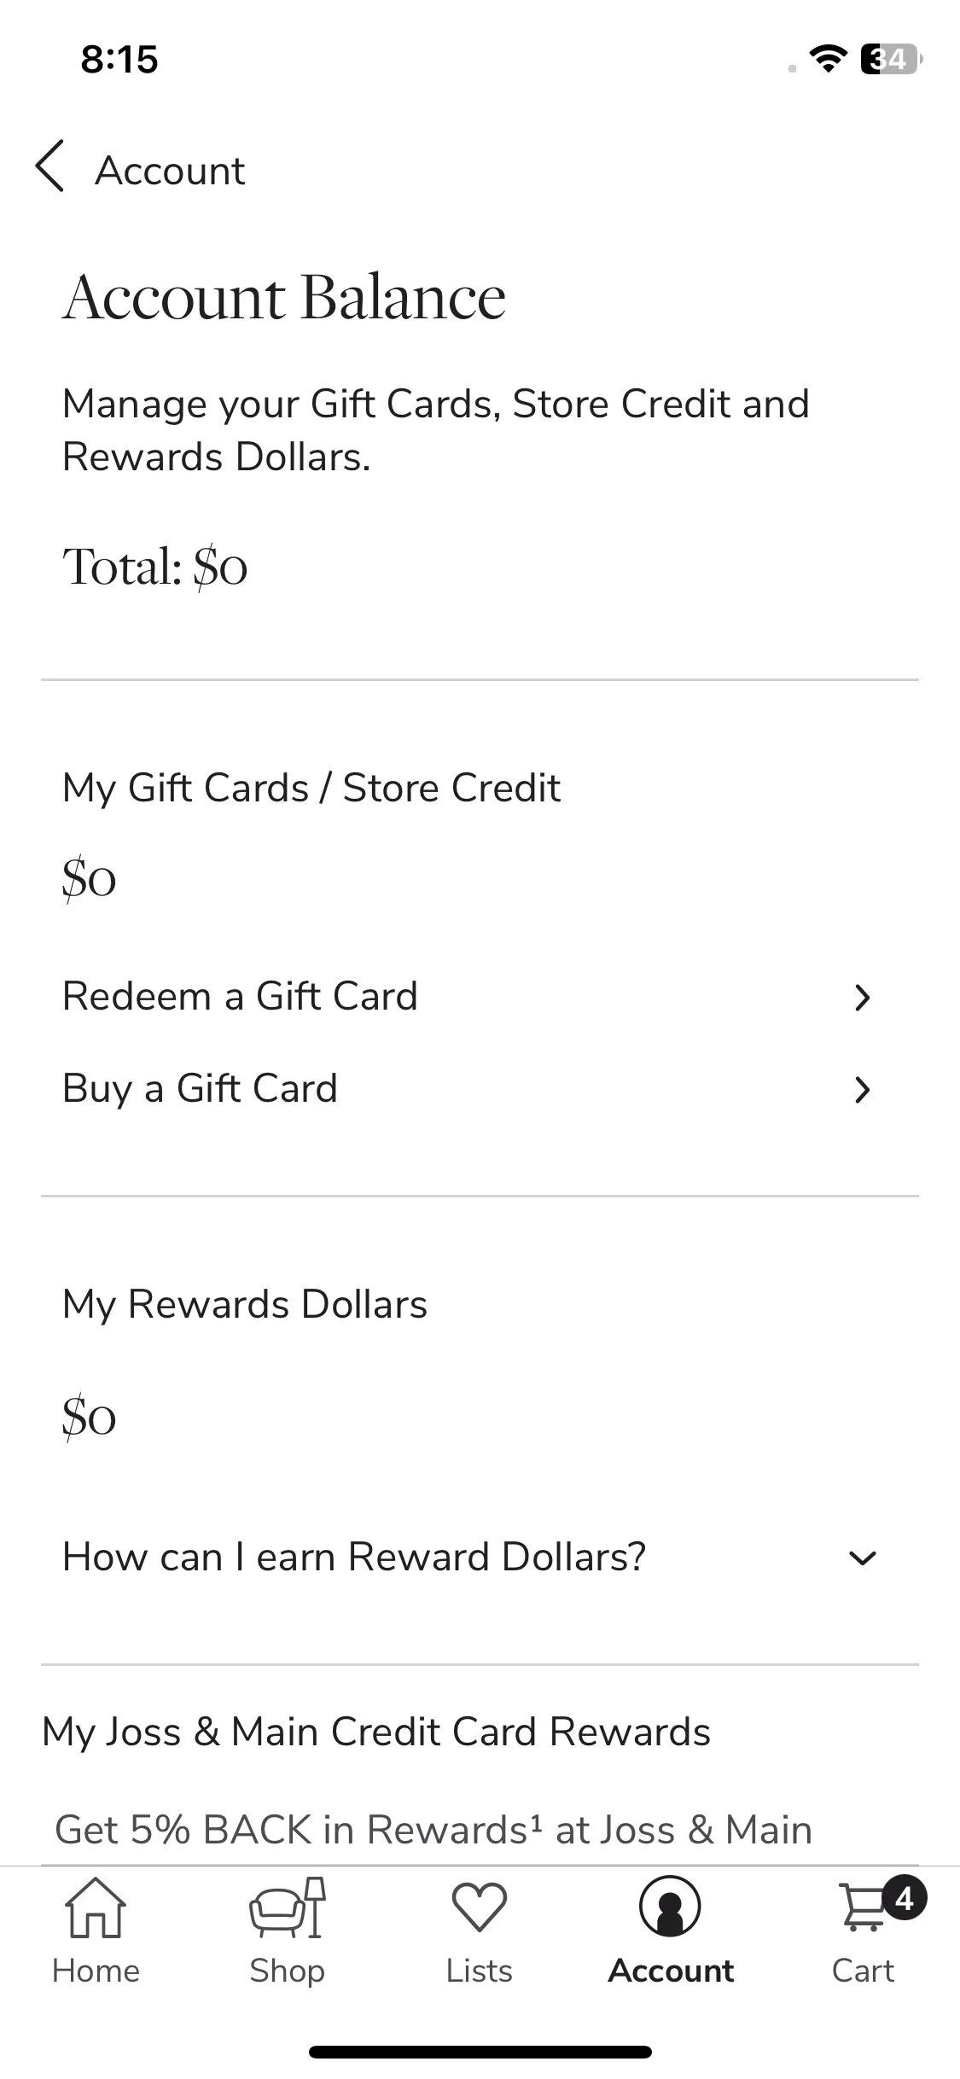Open the Cart icon
960x2079 pixels.
point(864,1909)
